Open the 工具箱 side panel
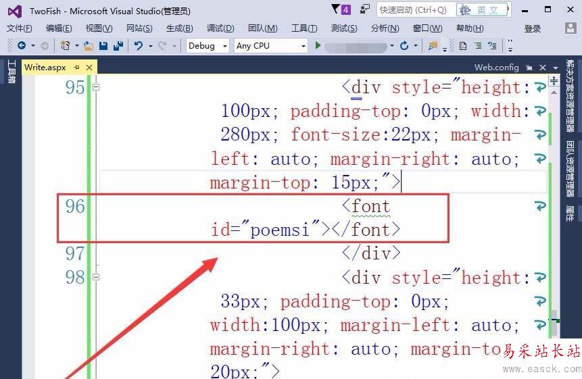The image size is (582, 379). point(11,72)
